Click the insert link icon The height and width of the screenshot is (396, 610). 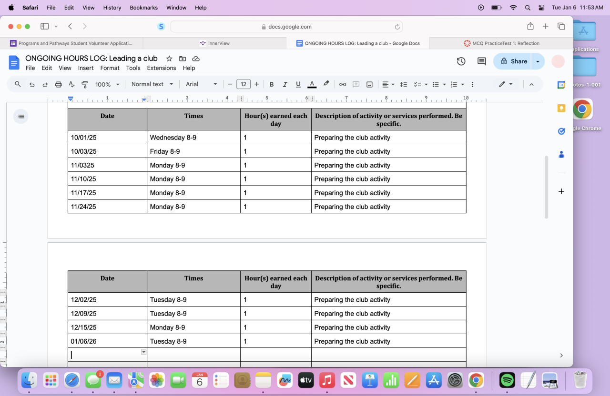click(x=342, y=84)
